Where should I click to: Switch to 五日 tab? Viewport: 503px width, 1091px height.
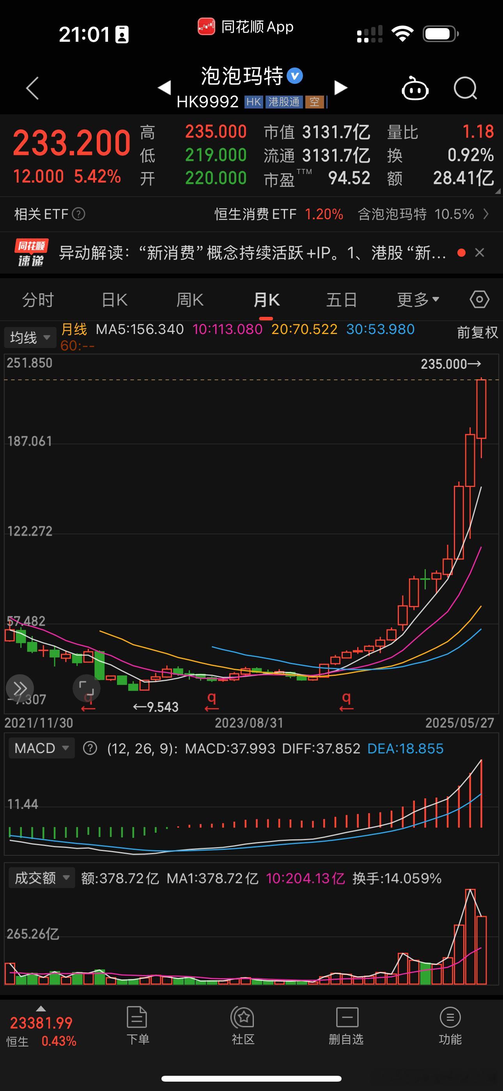[x=342, y=300]
